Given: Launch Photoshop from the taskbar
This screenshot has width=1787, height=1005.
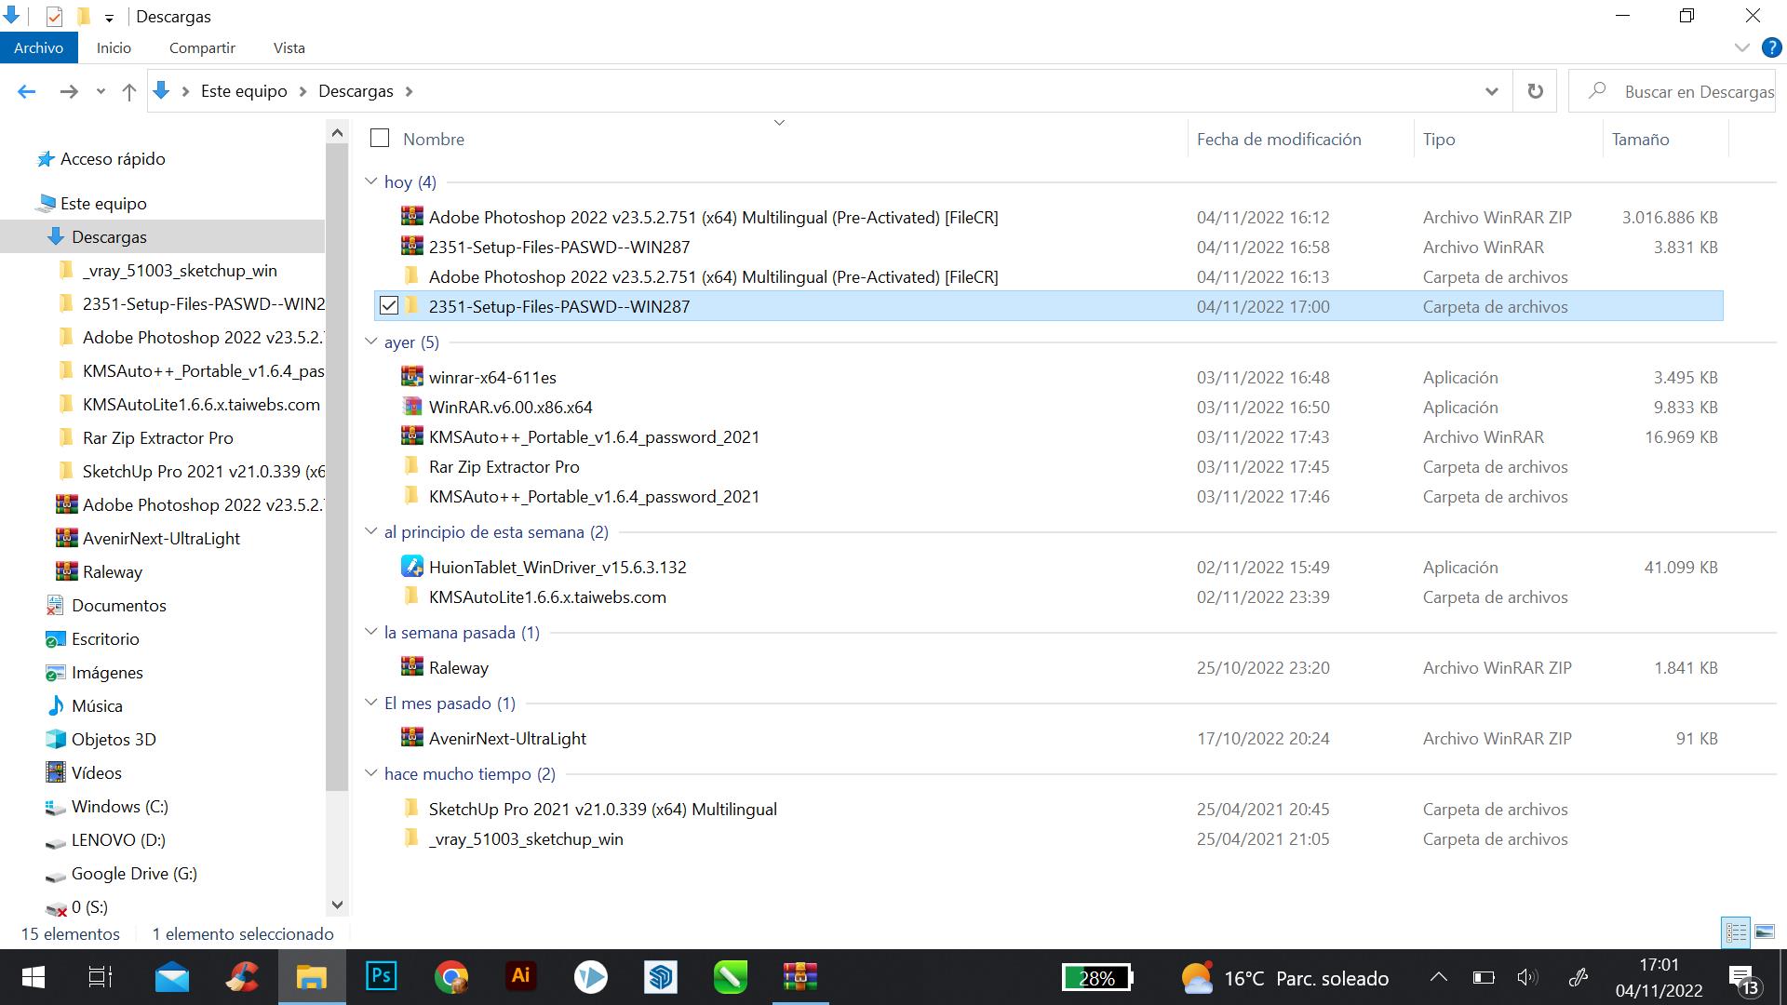Looking at the screenshot, I should [381, 976].
